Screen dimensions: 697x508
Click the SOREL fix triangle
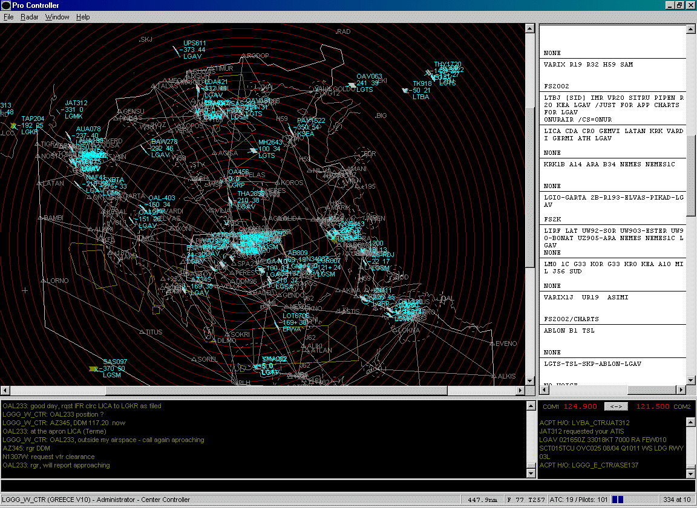[x=194, y=359]
